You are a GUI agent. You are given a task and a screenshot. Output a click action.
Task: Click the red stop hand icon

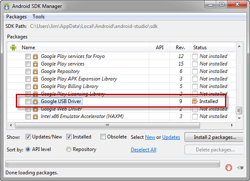pyautogui.click(x=229, y=168)
